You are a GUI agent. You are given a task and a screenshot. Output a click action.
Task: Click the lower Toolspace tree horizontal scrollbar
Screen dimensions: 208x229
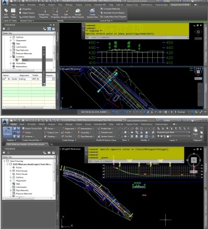pyautogui.click(x=28, y=198)
